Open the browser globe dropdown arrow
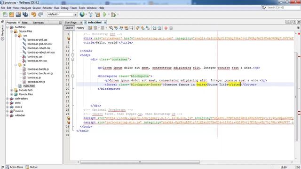The width and height of the screenshot is (301, 169). [86, 15]
